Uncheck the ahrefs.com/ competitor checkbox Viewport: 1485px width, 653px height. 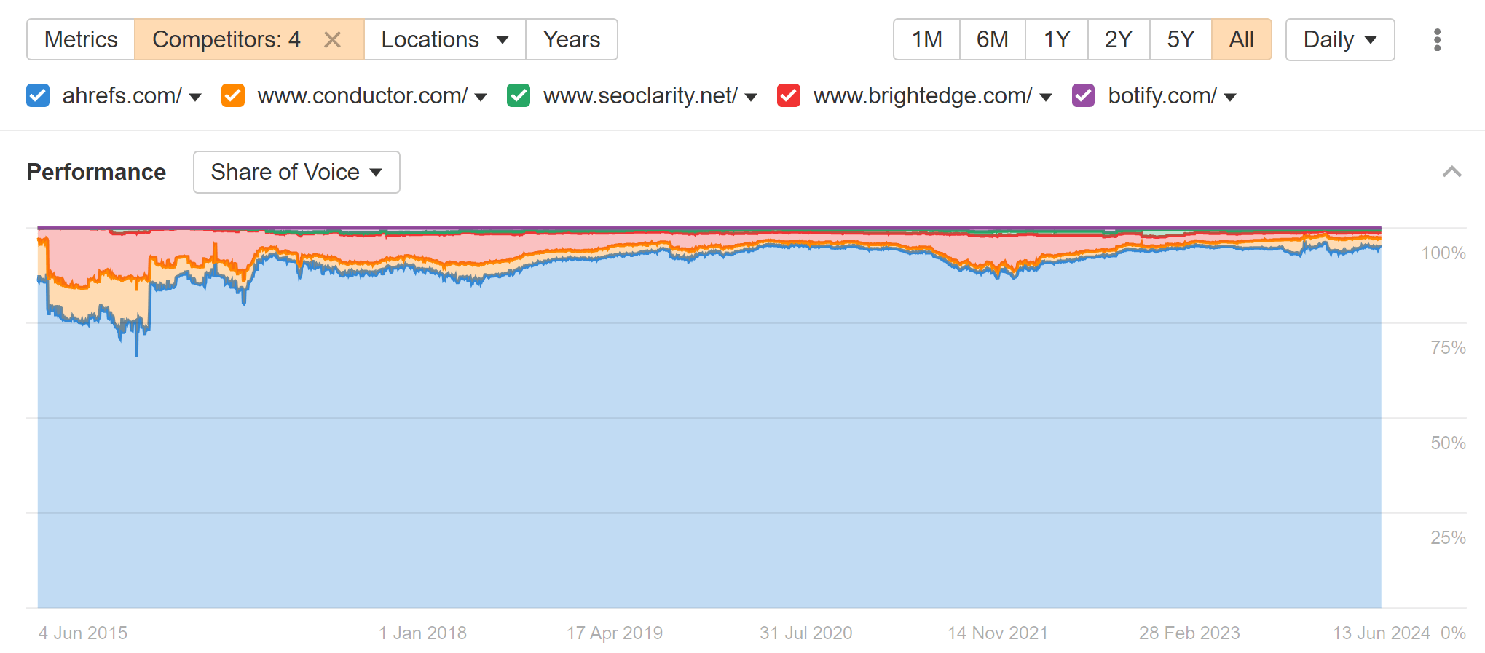pyautogui.click(x=38, y=95)
